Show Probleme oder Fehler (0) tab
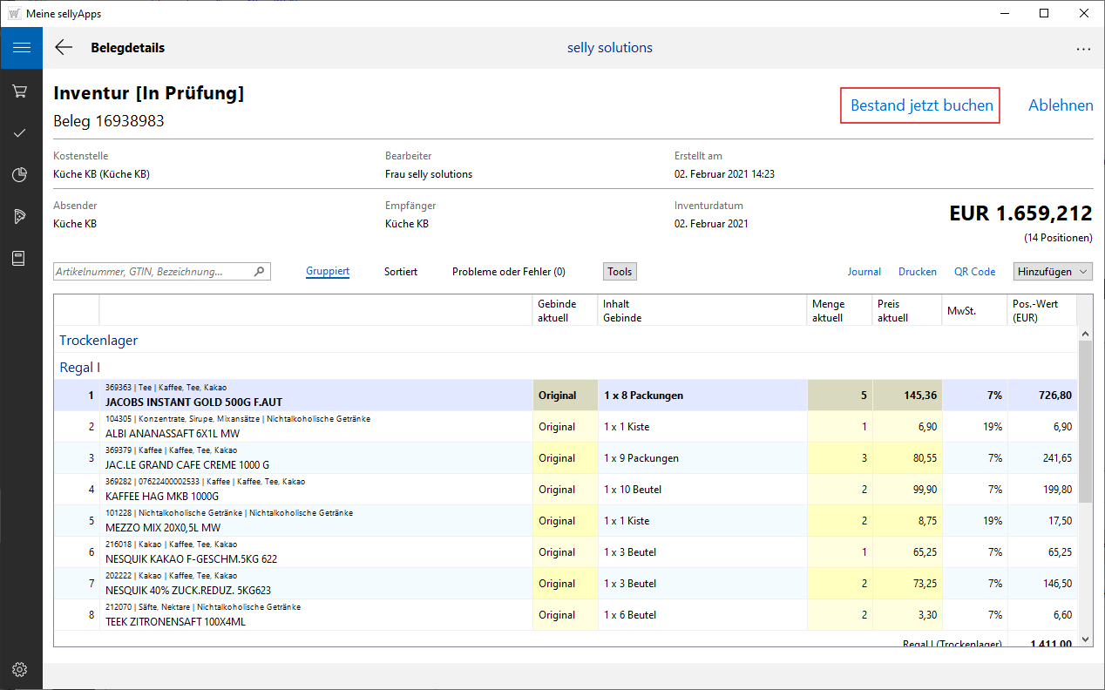 (508, 272)
